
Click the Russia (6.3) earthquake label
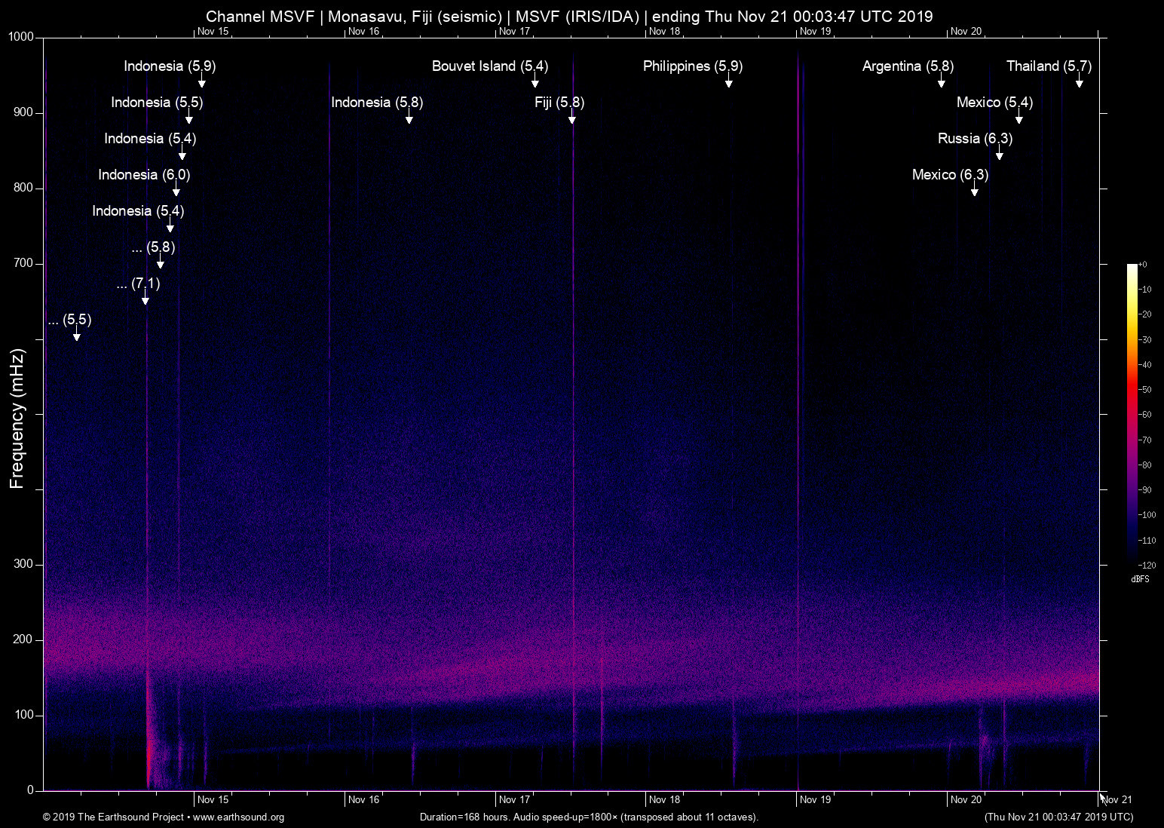(976, 139)
